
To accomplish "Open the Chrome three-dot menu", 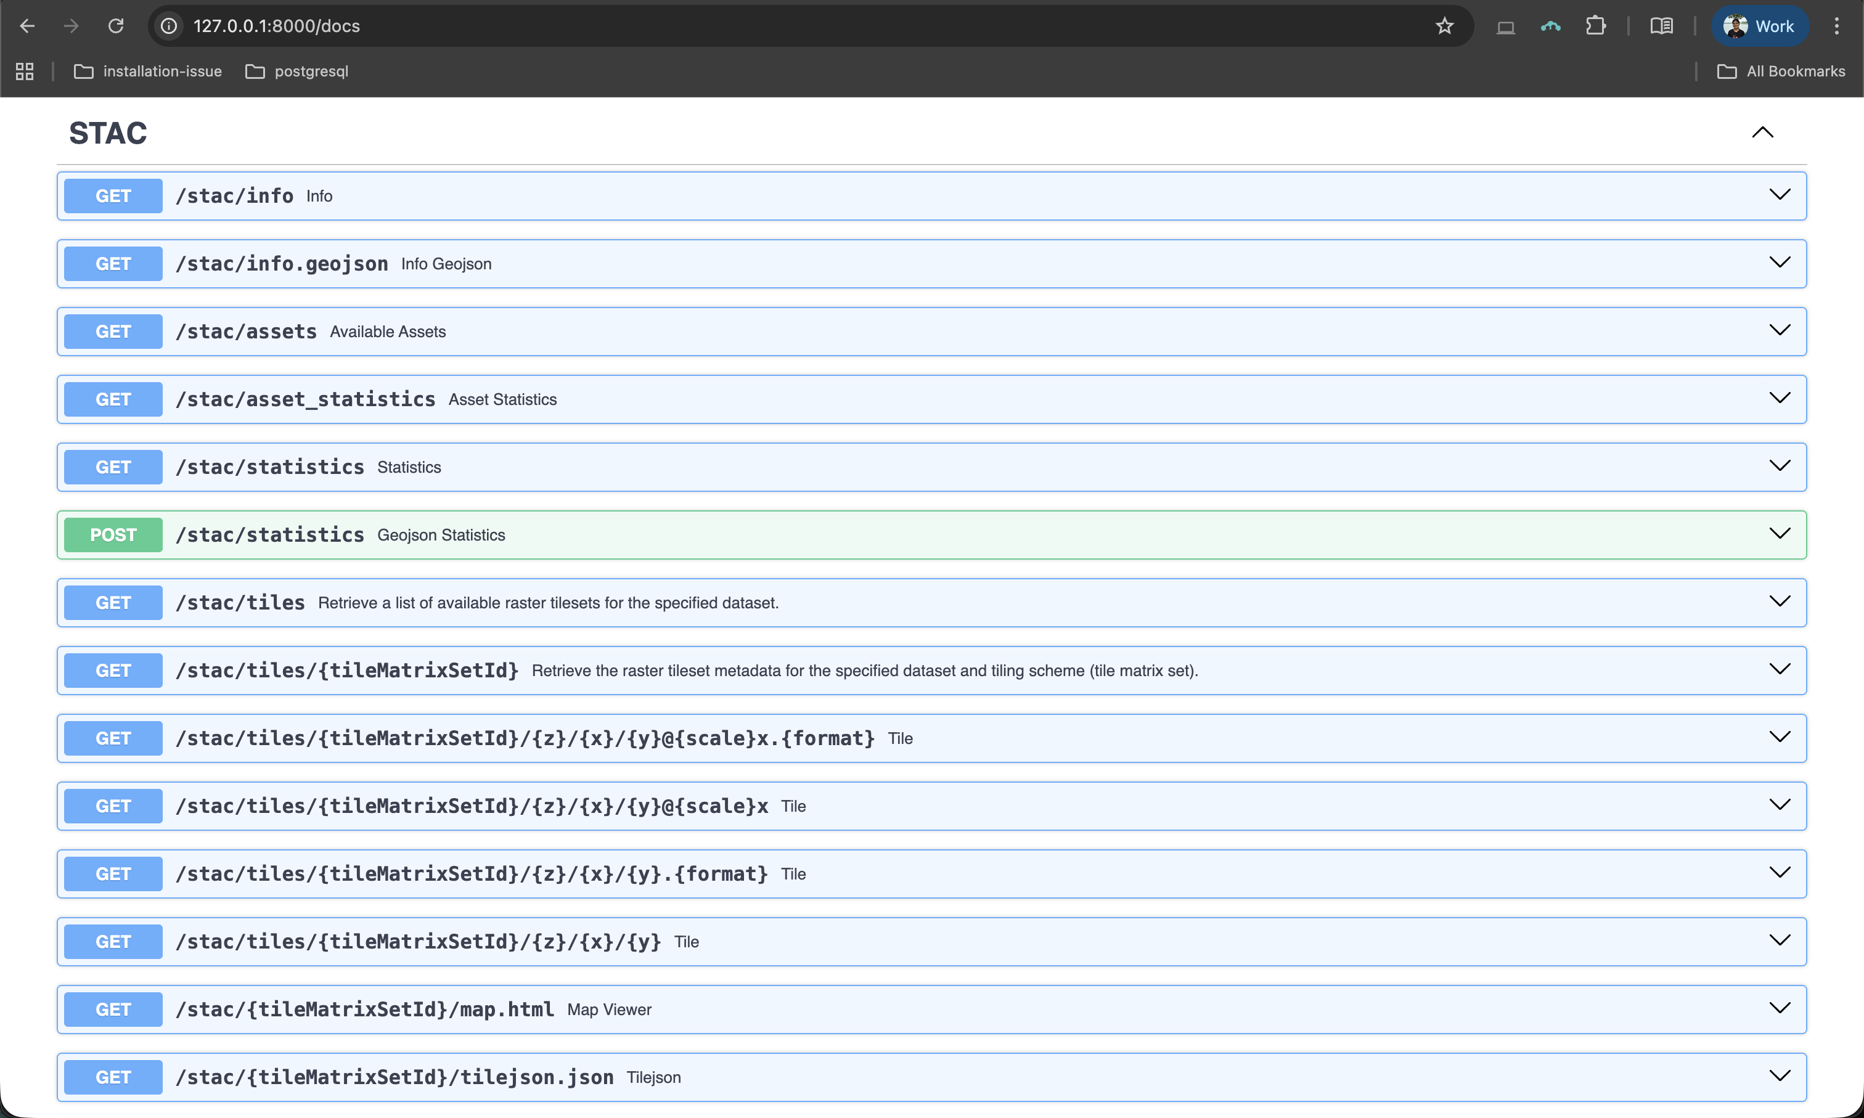I will [x=1836, y=27].
